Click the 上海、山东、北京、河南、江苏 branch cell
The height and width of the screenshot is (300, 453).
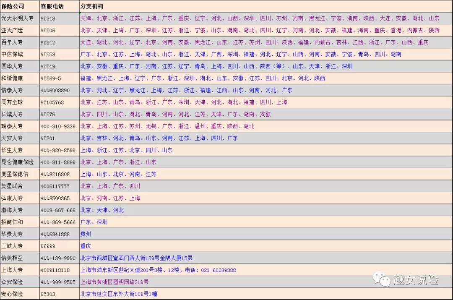(266, 174)
